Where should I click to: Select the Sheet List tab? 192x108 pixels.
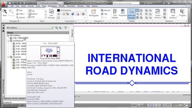click(x=72, y=33)
